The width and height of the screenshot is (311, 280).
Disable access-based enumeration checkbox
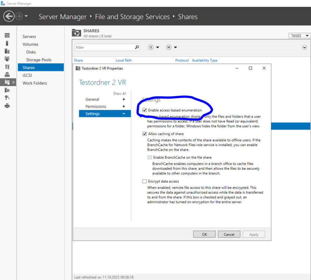145,110
